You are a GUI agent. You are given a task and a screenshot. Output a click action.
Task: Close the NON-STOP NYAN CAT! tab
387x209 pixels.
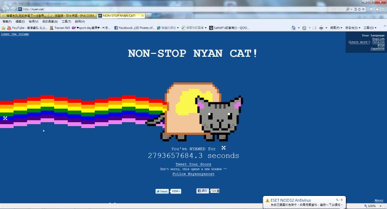click(142, 16)
